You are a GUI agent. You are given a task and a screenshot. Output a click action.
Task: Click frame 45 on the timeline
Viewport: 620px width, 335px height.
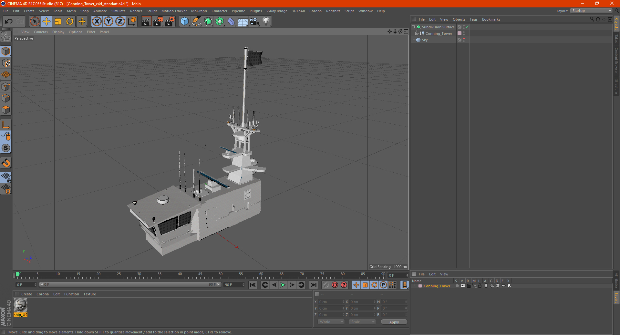(200, 274)
